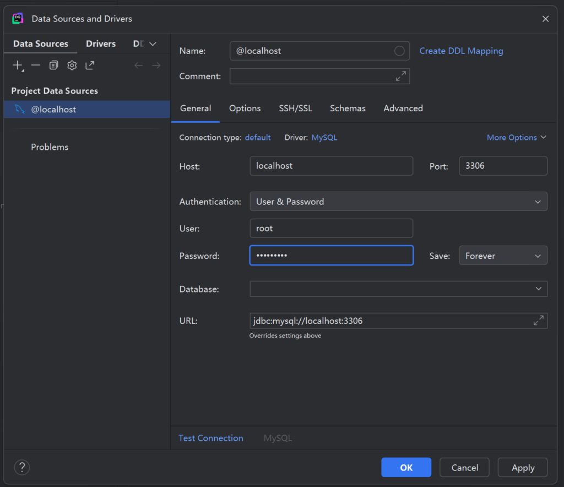This screenshot has height=487, width=564.
Task: Switch to the SSH/SSL tab
Action: point(295,109)
